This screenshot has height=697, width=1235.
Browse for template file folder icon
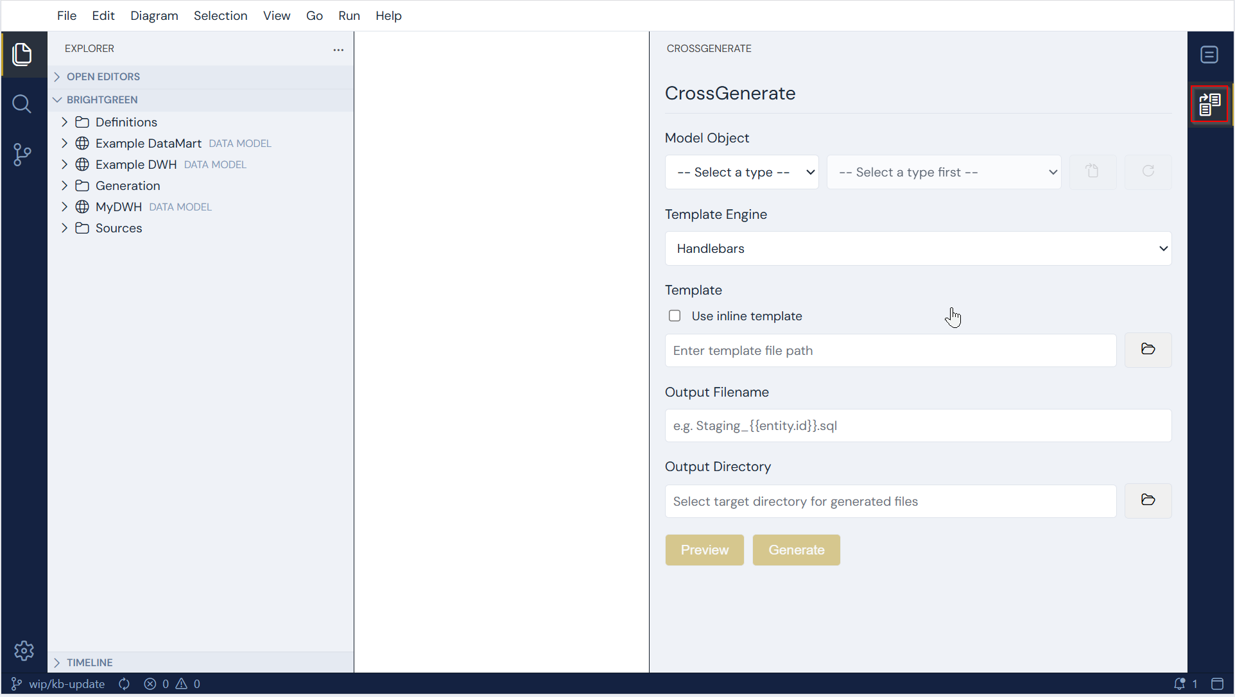pos(1148,350)
